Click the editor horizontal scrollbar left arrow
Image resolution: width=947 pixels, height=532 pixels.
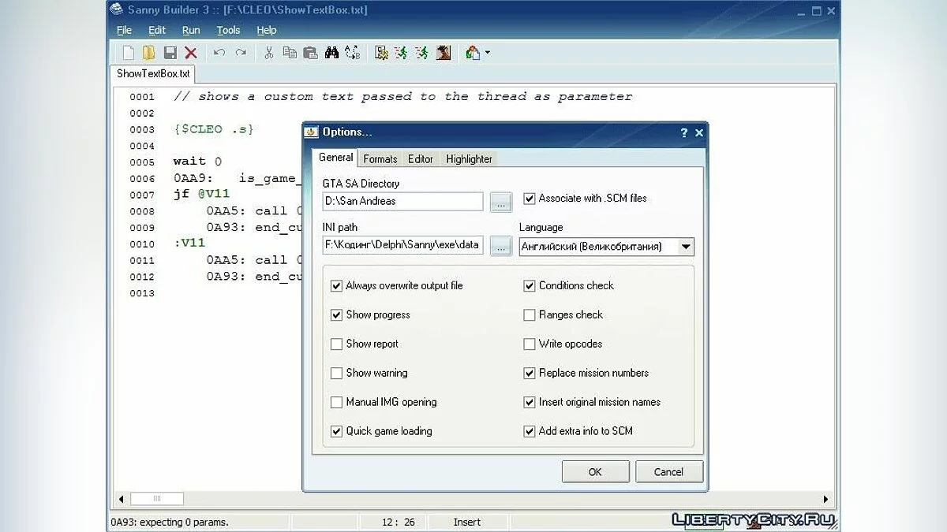tap(121, 499)
